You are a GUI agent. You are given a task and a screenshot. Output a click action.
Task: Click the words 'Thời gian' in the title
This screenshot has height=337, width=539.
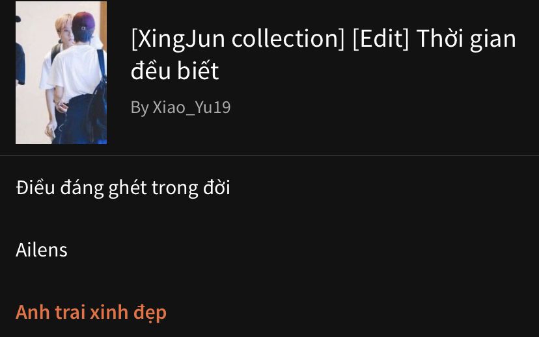tap(466, 39)
